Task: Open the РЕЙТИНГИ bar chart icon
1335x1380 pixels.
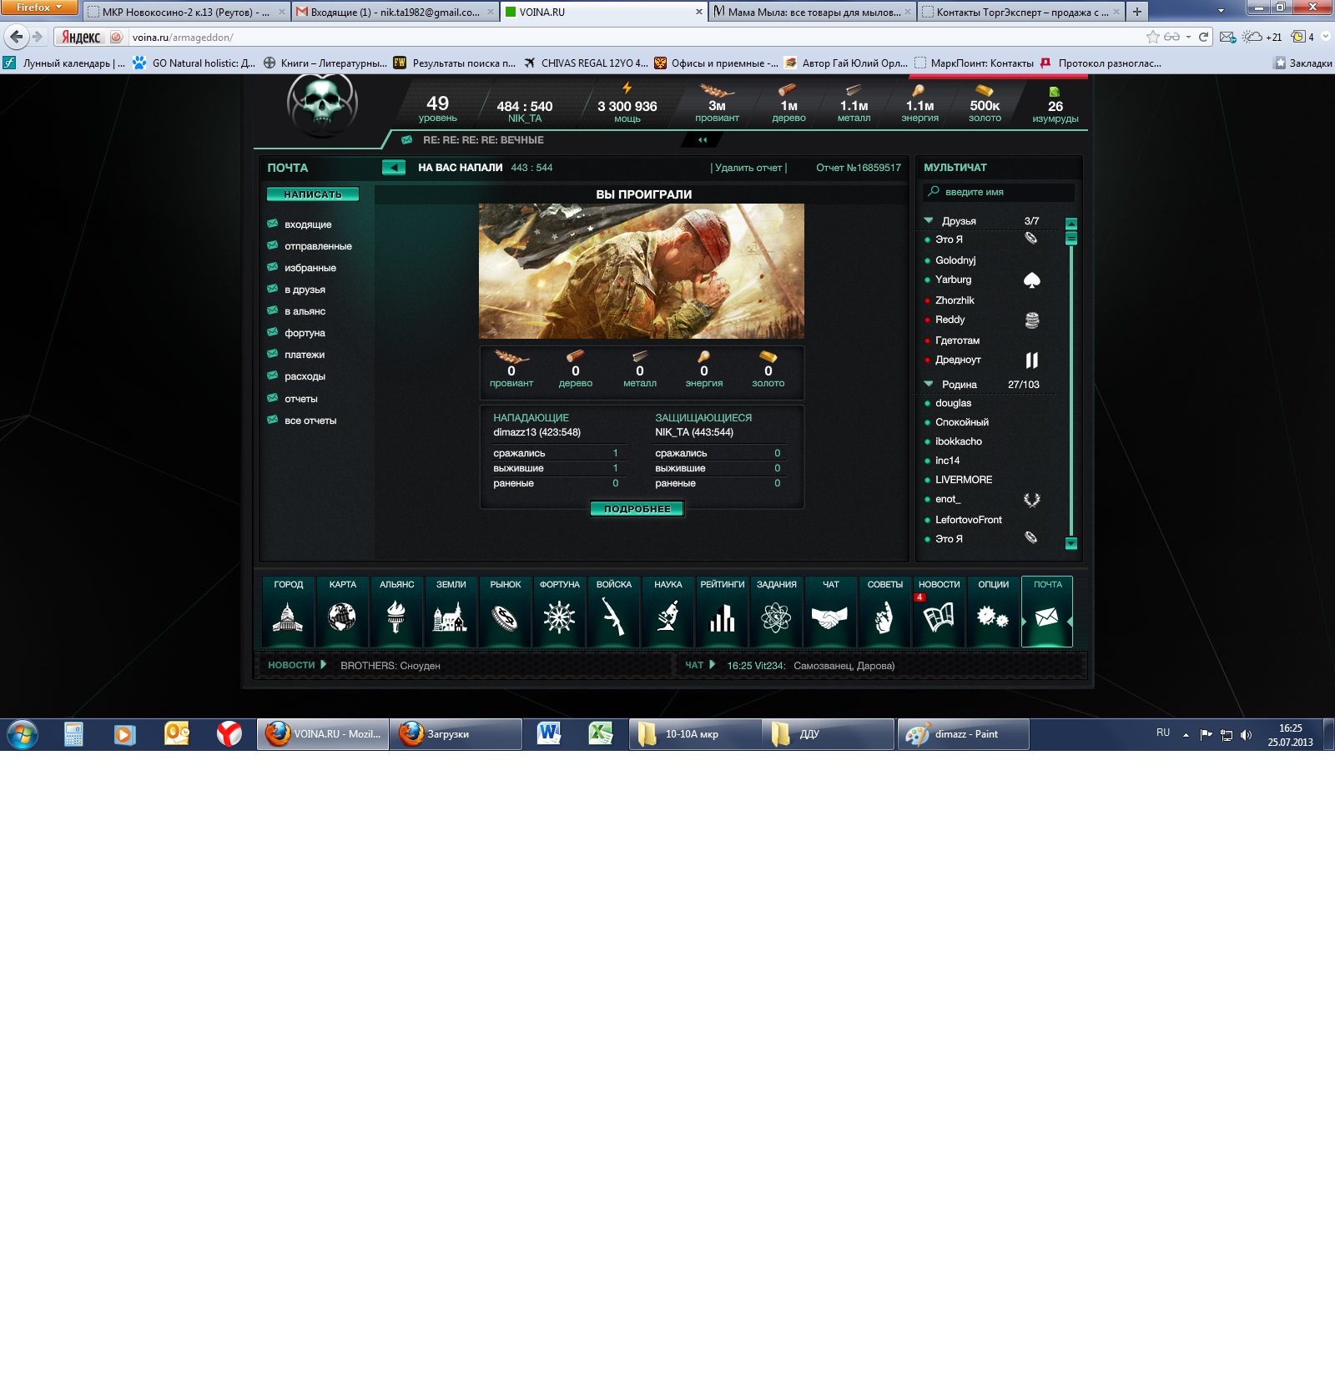Action: (x=722, y=617)
